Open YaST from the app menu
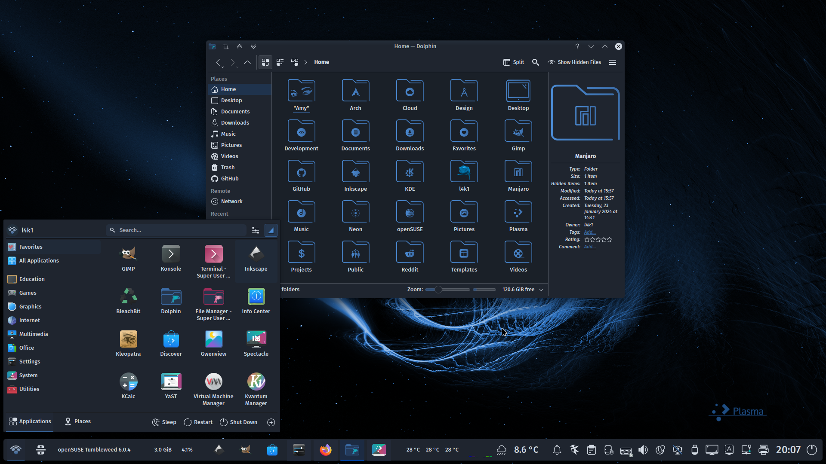Viewport: 826px width, 464px height. pyautogui.click(x=171, y=386)
